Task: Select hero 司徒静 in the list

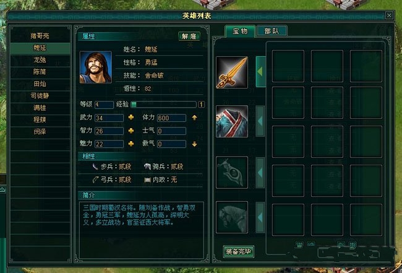Action: [x=40, y=96]
